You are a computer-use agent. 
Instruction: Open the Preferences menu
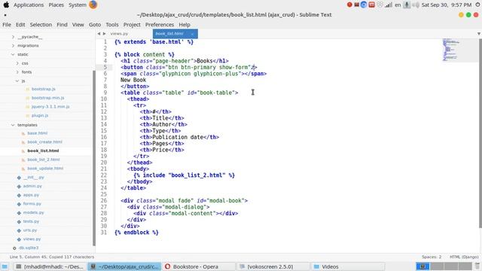159,25
